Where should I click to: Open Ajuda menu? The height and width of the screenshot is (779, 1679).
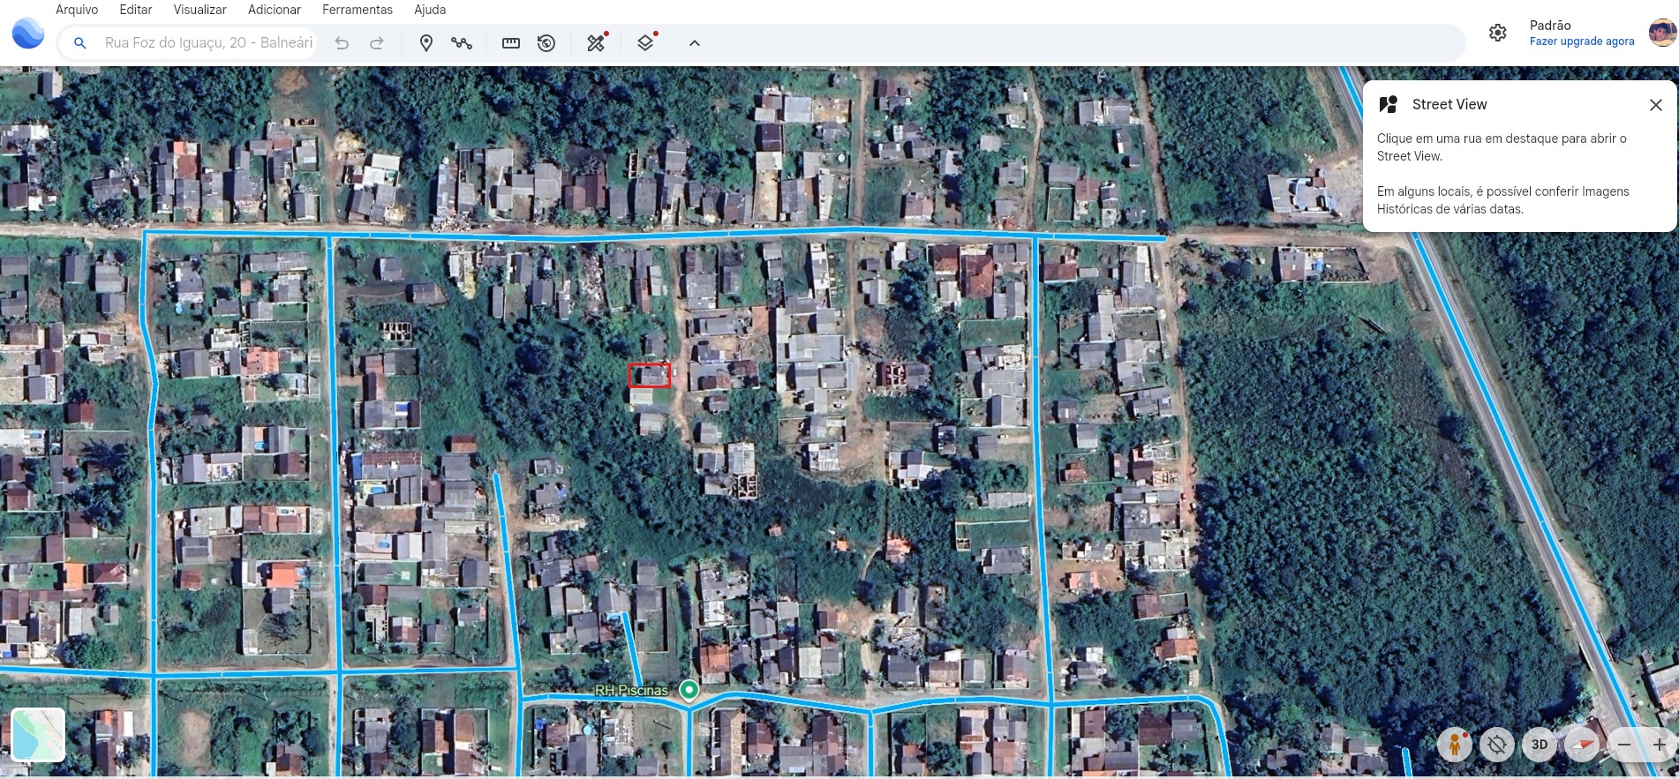[430, 10]
